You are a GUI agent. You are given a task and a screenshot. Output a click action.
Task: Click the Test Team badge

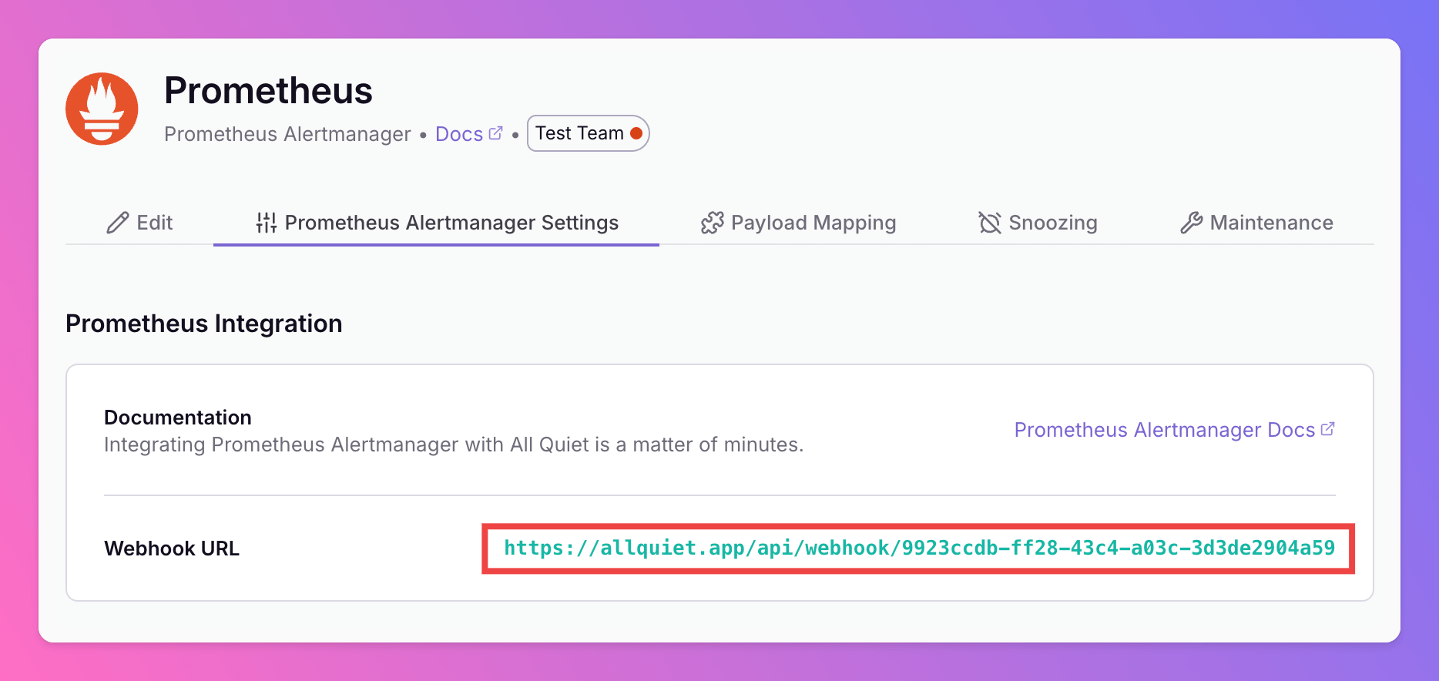pos(588,133)
